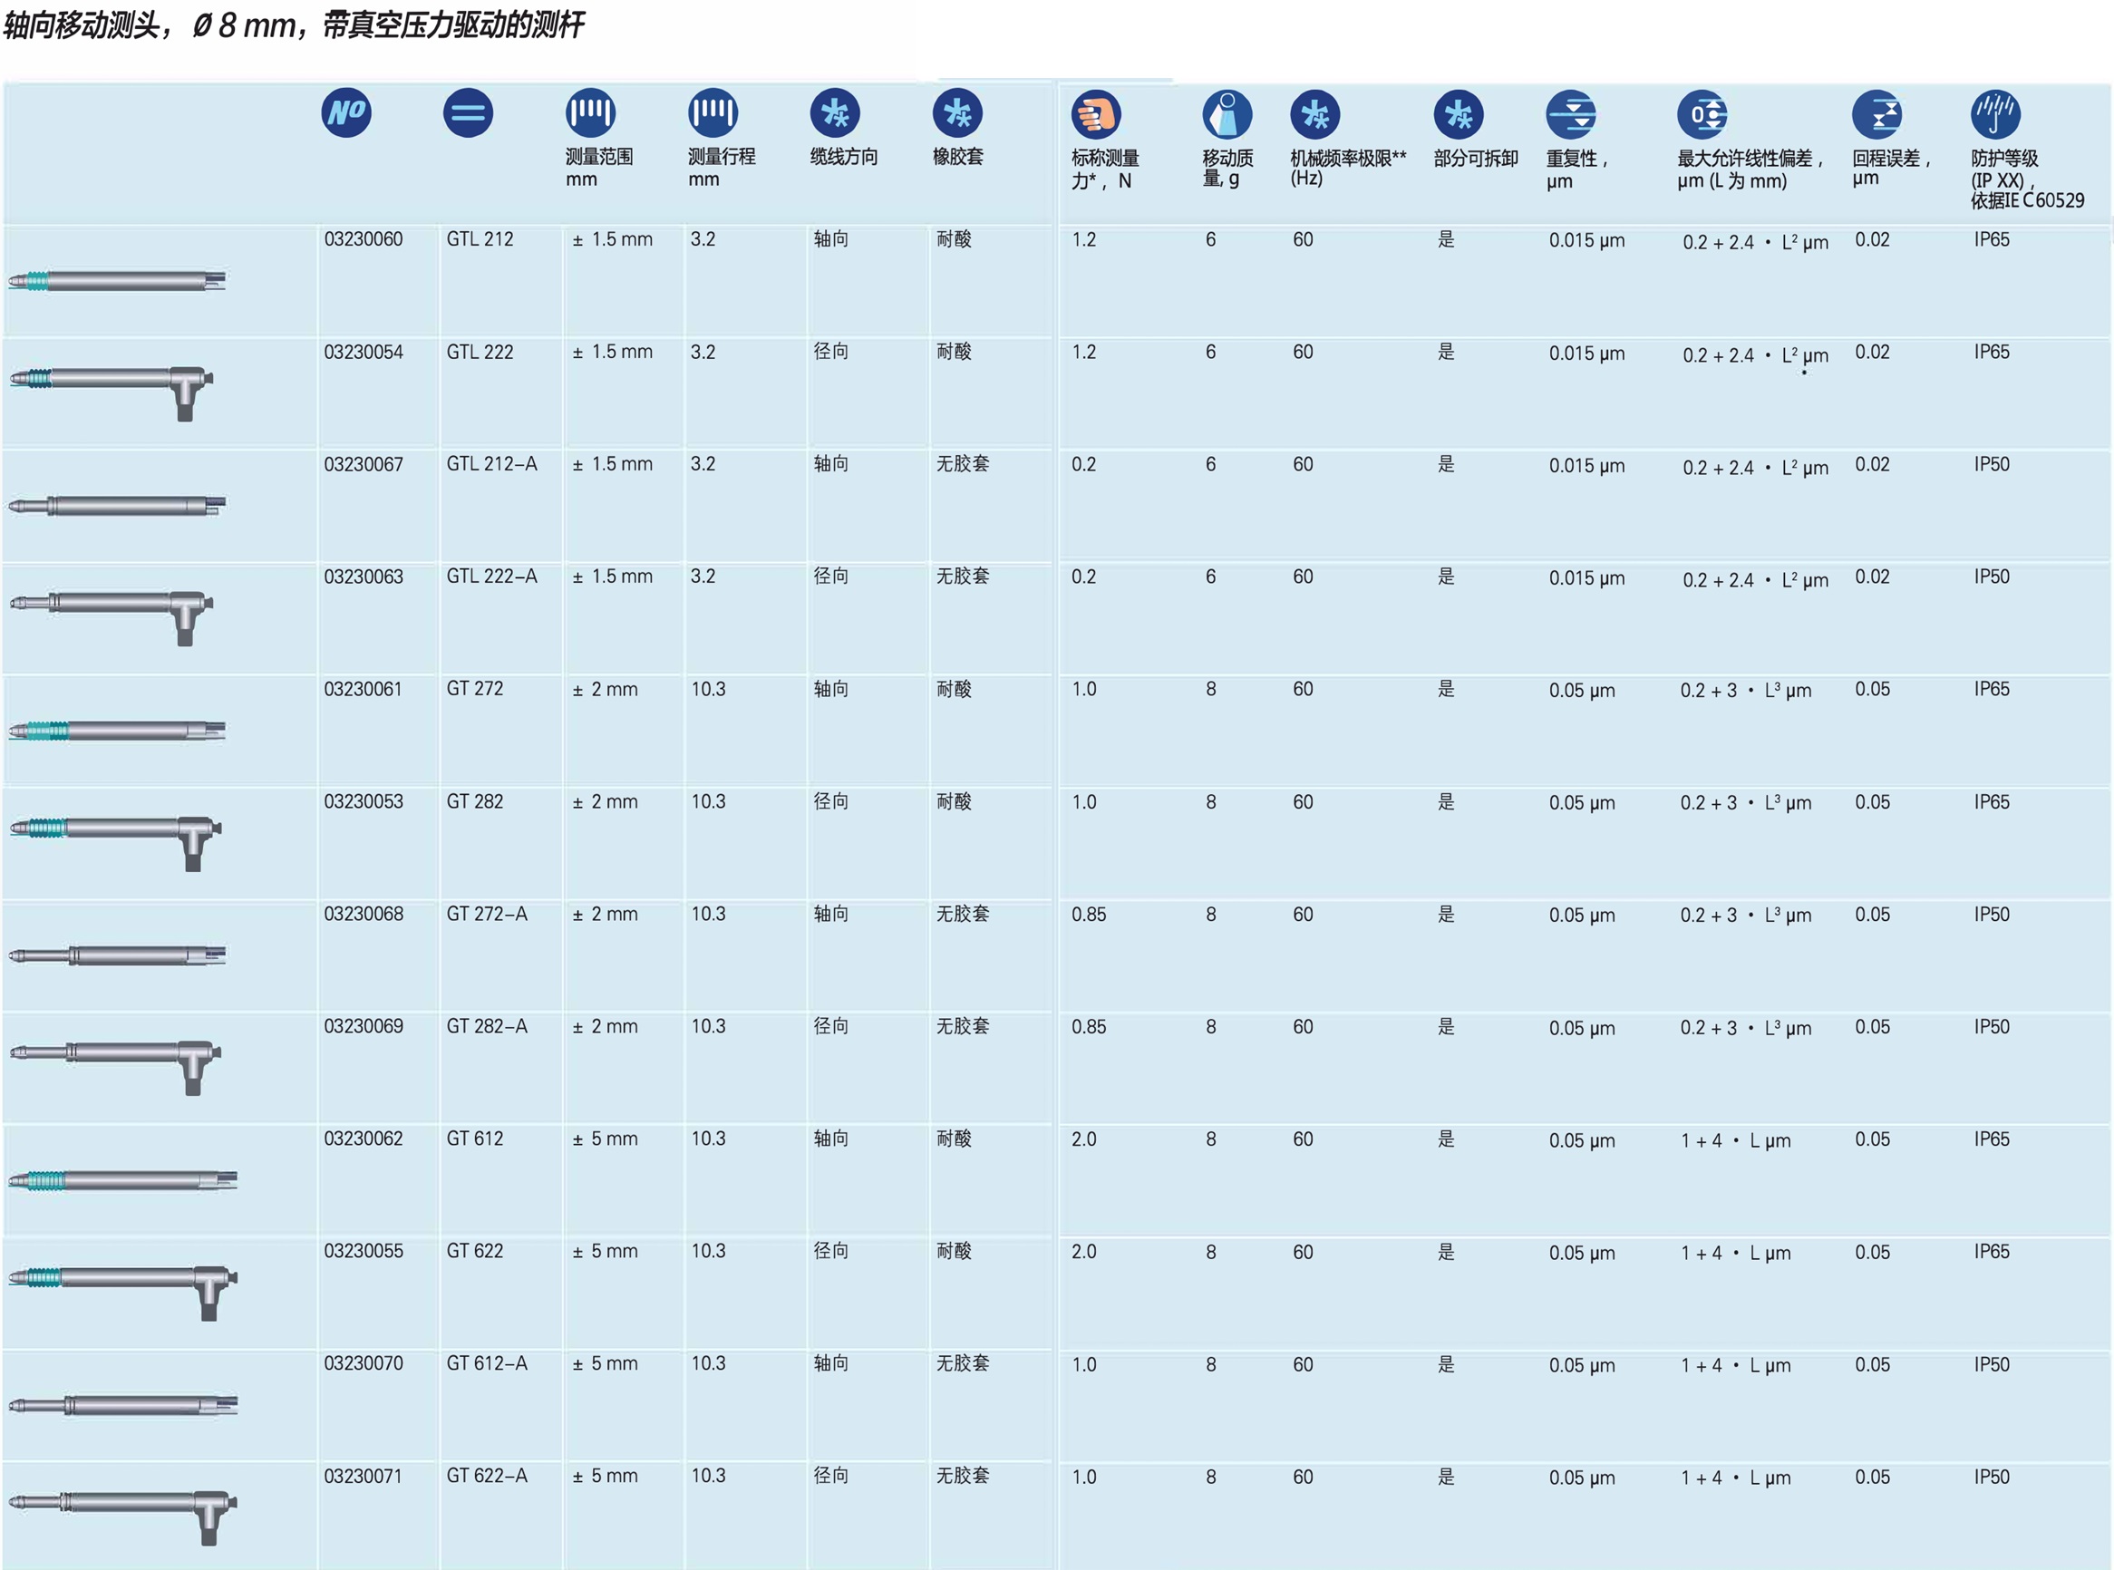Click the 最大允许线性偏差 icon

tap(1702, 115)
